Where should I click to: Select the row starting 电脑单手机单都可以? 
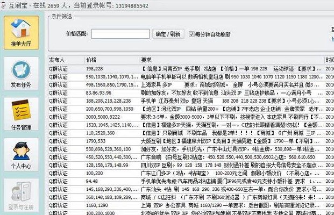191,77
